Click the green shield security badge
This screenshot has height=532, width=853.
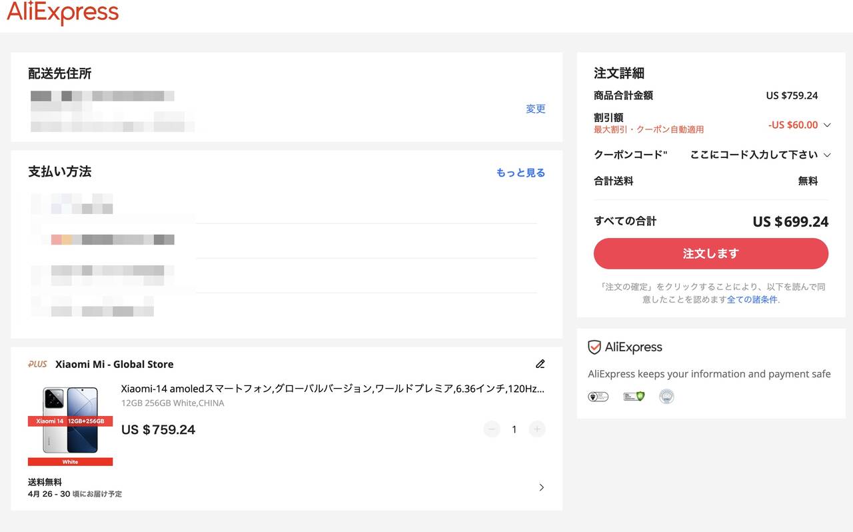(634, 397)
